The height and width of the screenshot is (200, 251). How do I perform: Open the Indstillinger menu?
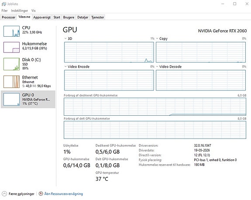coord(19,10)
